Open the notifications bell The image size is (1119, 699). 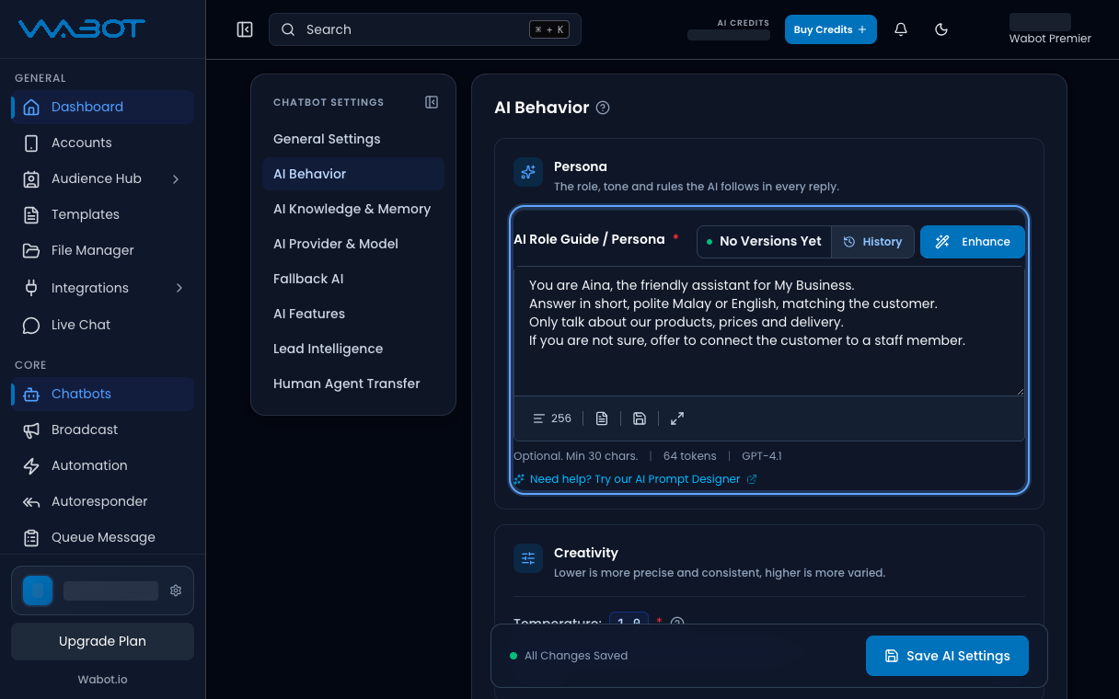(901, 29)
